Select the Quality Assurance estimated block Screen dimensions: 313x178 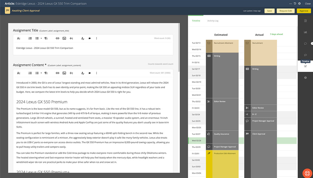222,137
